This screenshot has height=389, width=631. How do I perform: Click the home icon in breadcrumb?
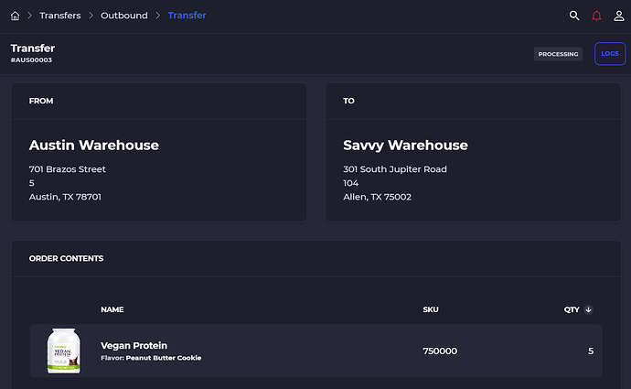(15, 16)
